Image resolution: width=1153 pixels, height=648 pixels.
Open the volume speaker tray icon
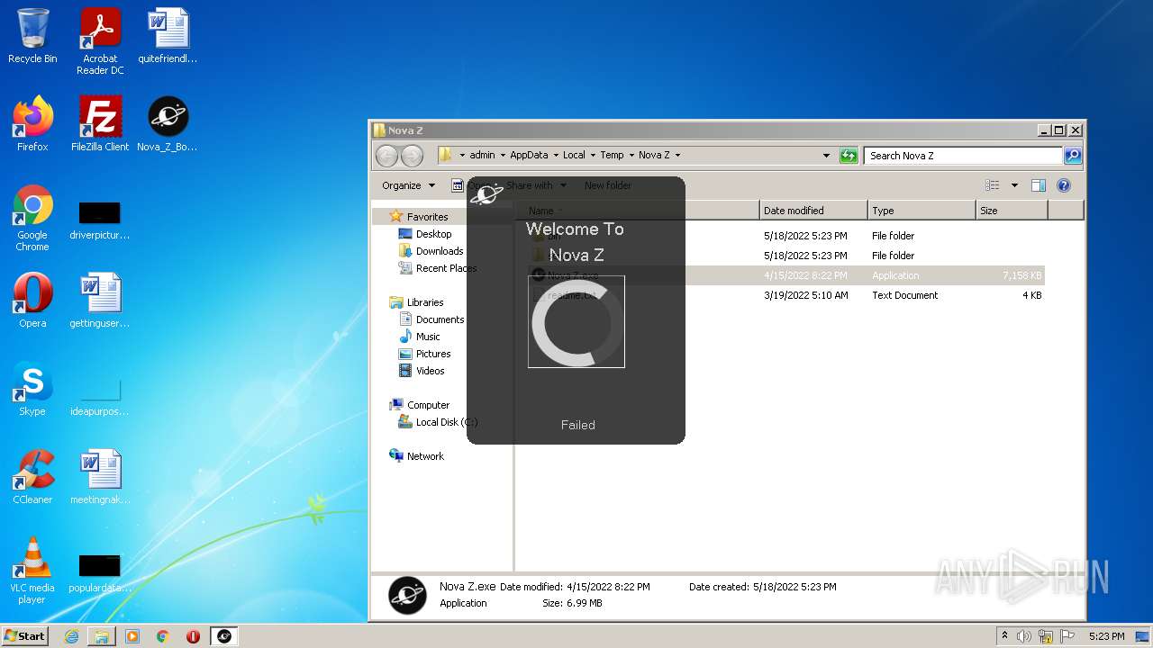[1024, 636]
